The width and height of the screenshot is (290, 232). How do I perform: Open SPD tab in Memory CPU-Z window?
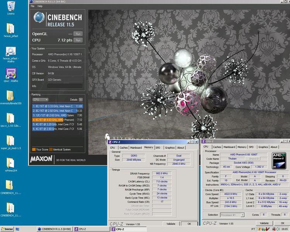coord(158,148)
